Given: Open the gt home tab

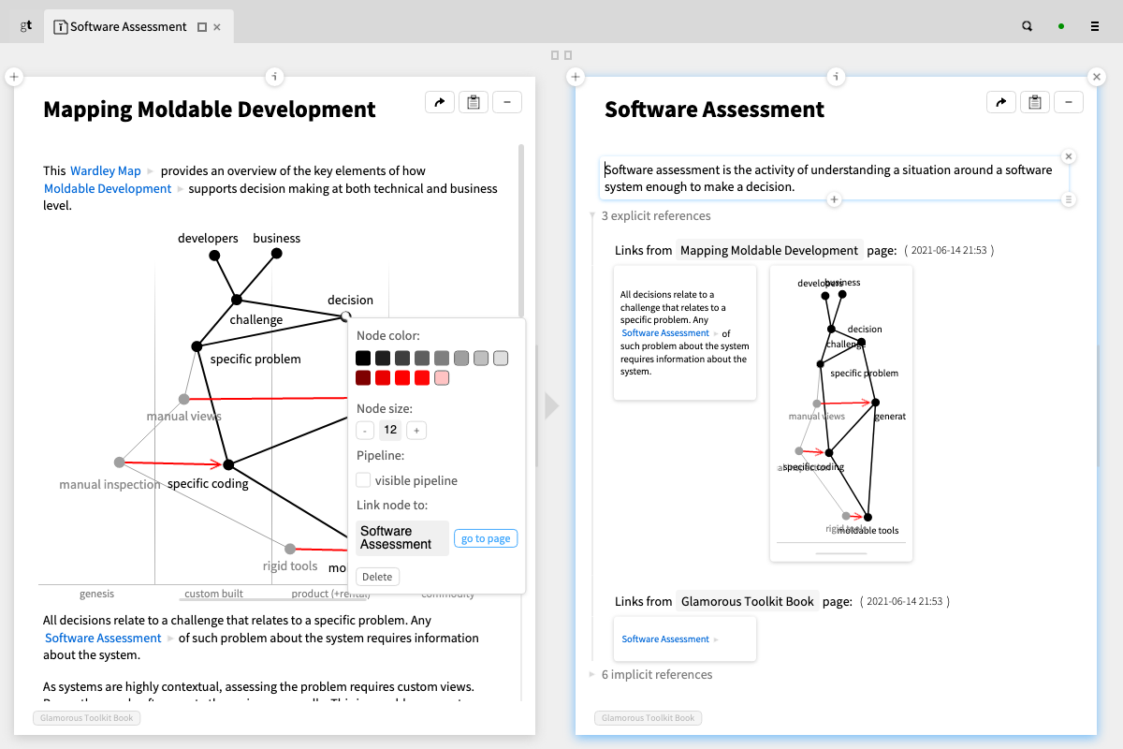Looking at the screenshot, I should tap(26, 26).
